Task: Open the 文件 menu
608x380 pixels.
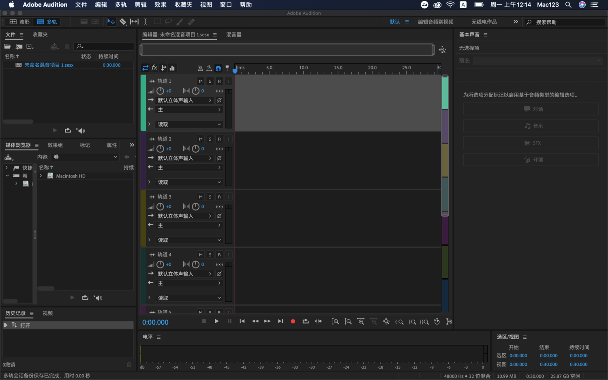Action: click(x=81, y=5)
